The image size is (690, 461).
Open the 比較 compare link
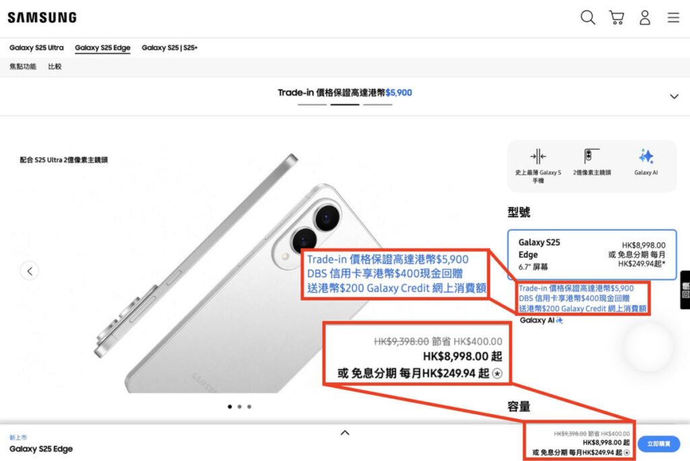(55, 67)
